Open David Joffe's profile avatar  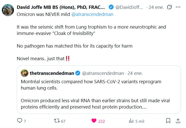[8, 10]
